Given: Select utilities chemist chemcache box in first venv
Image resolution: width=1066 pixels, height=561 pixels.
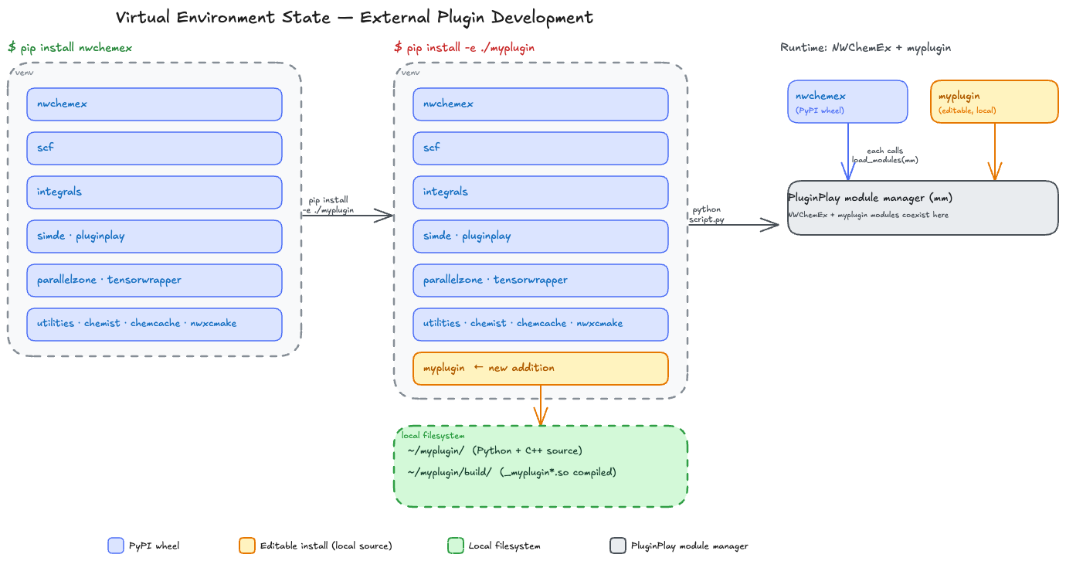Looking at the screenshot, I should tap(154, 325).
